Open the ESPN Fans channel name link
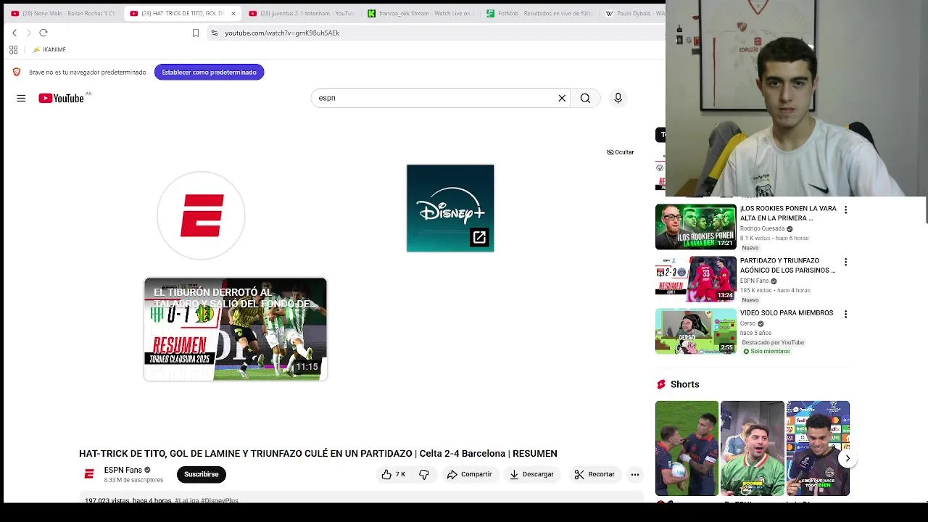 tap(123, 470)
